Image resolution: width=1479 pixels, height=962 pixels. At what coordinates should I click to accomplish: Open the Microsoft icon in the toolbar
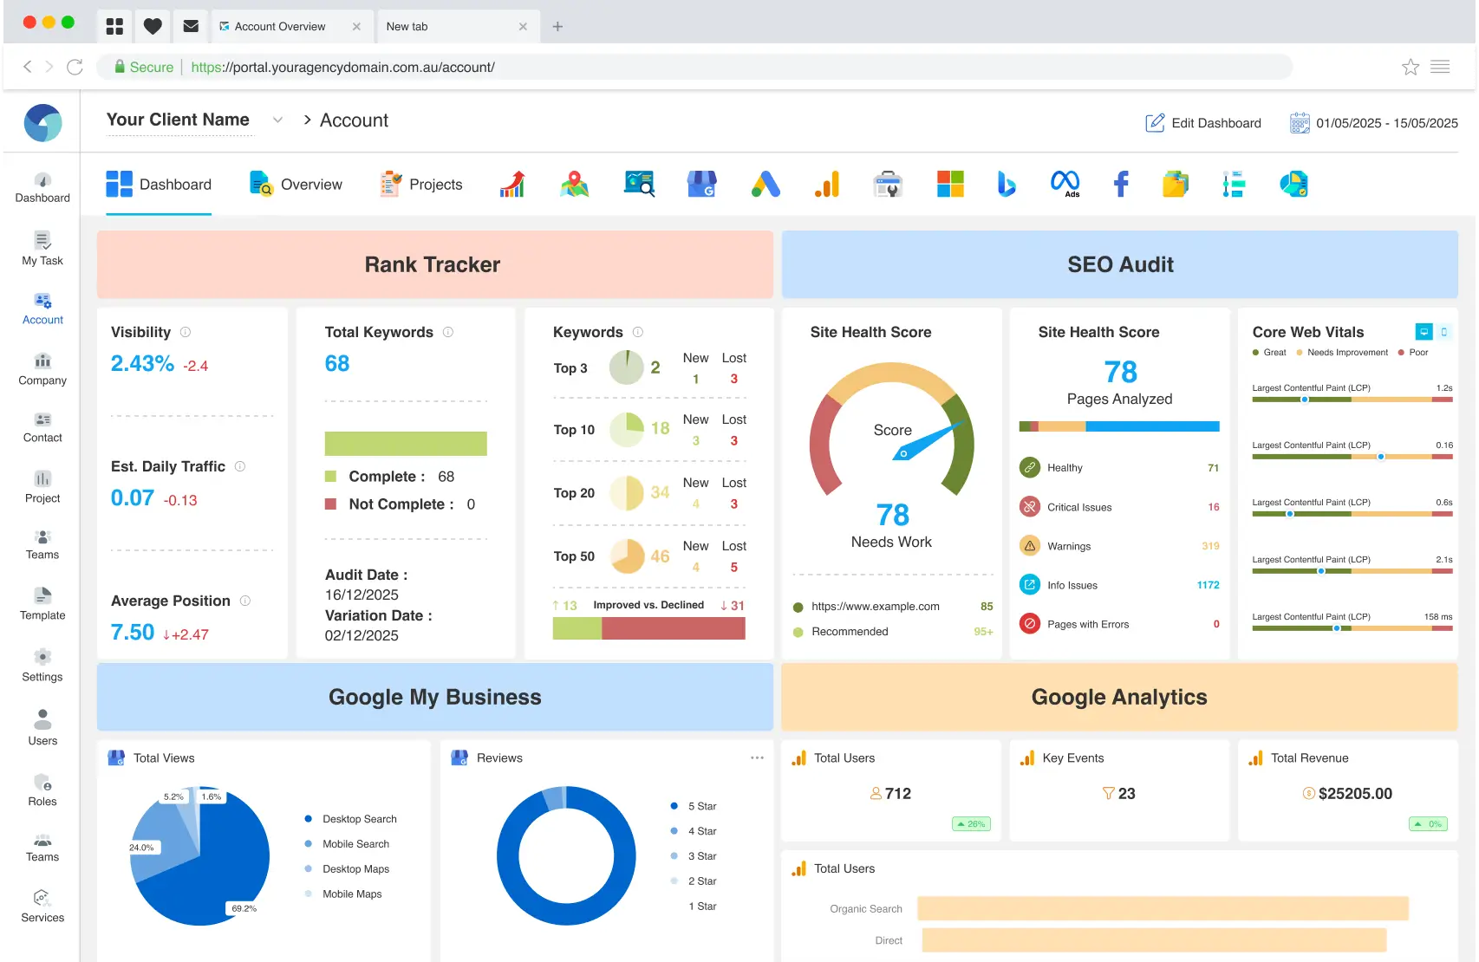coord(950,184)
